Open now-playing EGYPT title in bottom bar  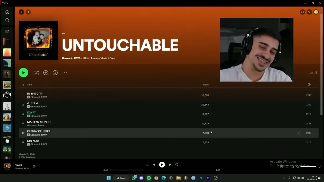pos(18,165)
